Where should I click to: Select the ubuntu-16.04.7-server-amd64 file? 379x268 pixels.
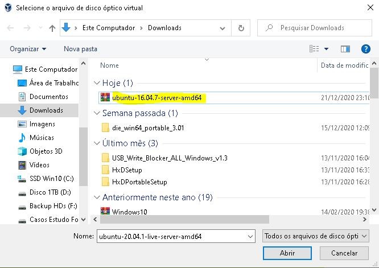pyautogui.click(x=156, y=98)
